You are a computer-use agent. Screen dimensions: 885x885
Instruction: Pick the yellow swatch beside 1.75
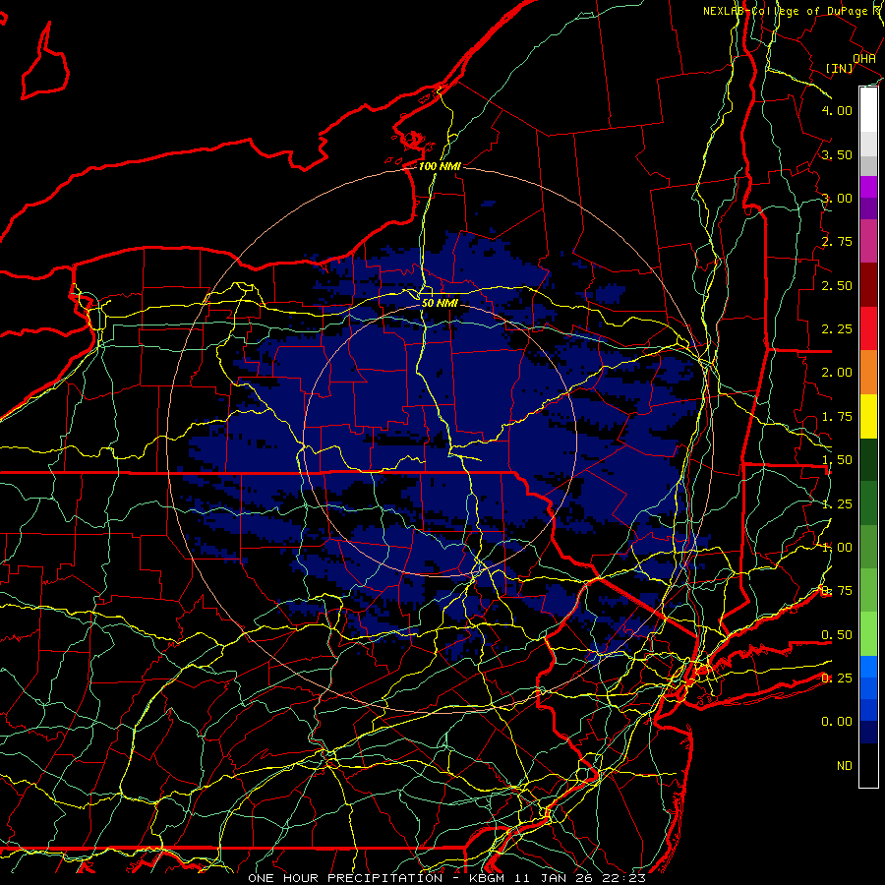tap(868, 416)
